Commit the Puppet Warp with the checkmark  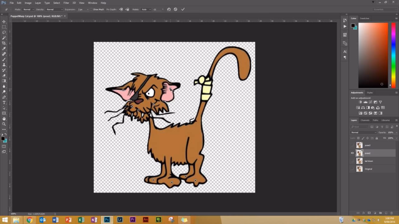(183, 9)
